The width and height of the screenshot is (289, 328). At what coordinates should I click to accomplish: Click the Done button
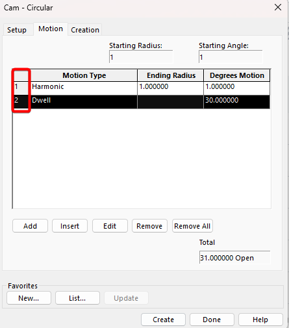212,320
